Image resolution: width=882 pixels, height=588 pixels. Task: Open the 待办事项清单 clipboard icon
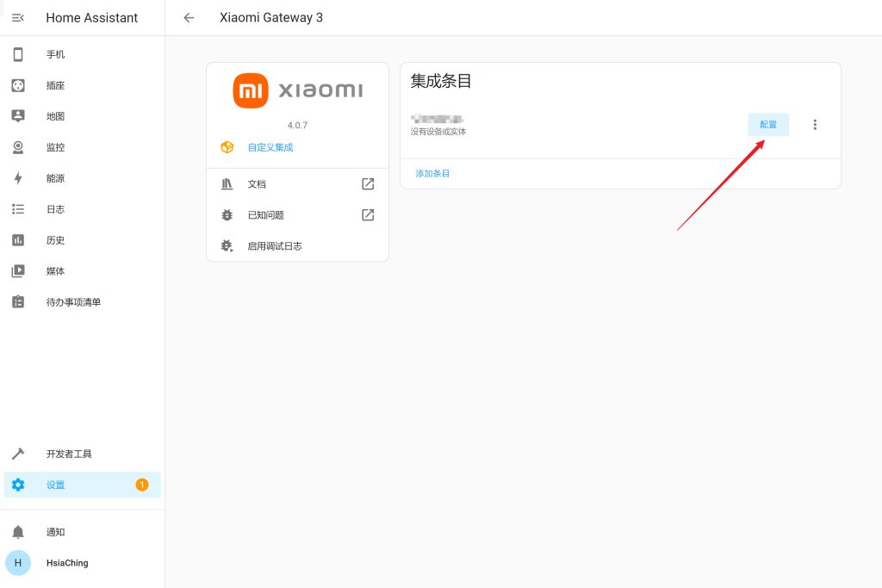(18, 302)
